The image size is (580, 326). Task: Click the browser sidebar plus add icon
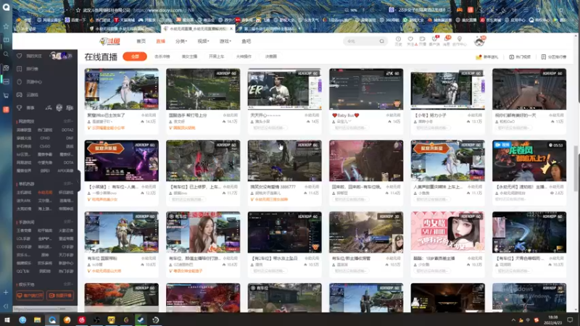[x=6, y=293]
